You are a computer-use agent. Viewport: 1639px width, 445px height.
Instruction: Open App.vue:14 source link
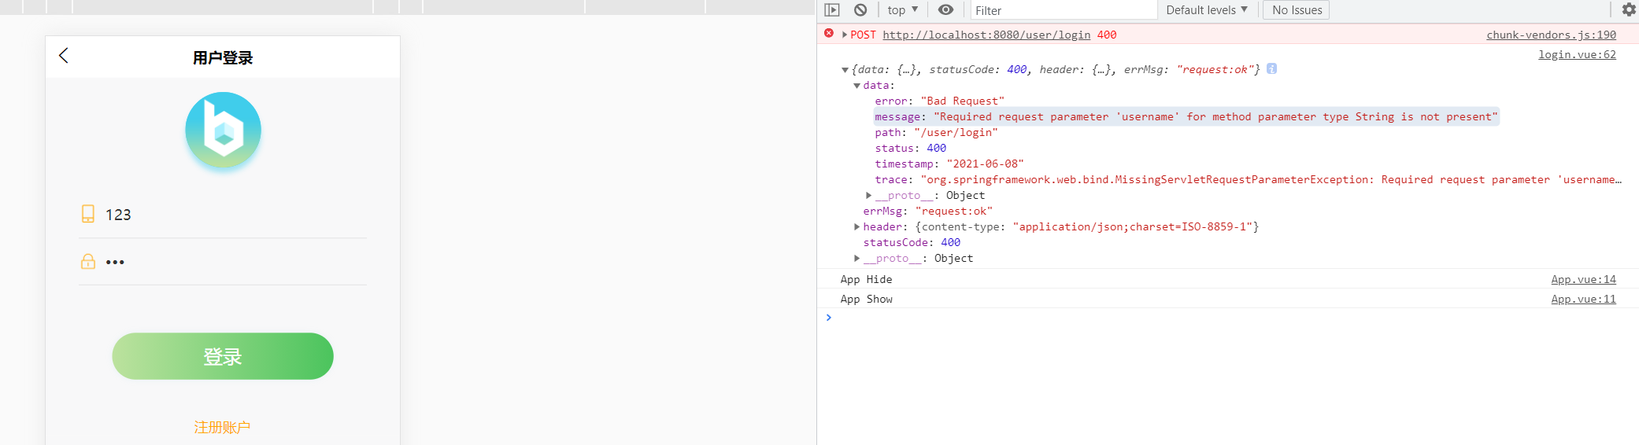point(1583,279)
